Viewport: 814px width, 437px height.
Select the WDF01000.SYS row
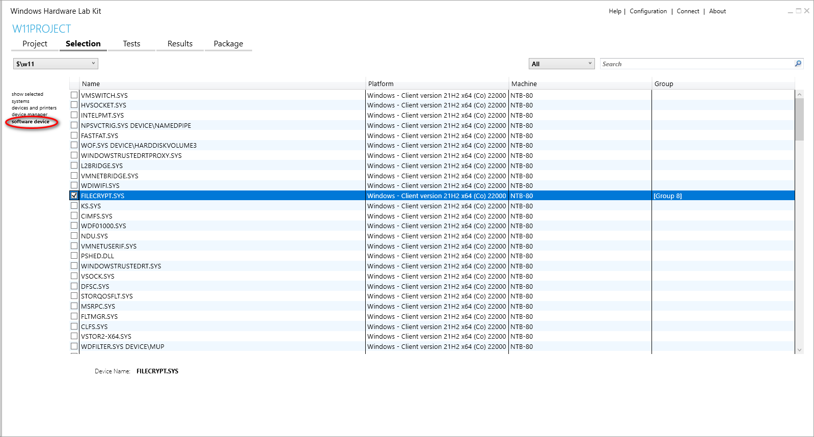coord(432,226)
